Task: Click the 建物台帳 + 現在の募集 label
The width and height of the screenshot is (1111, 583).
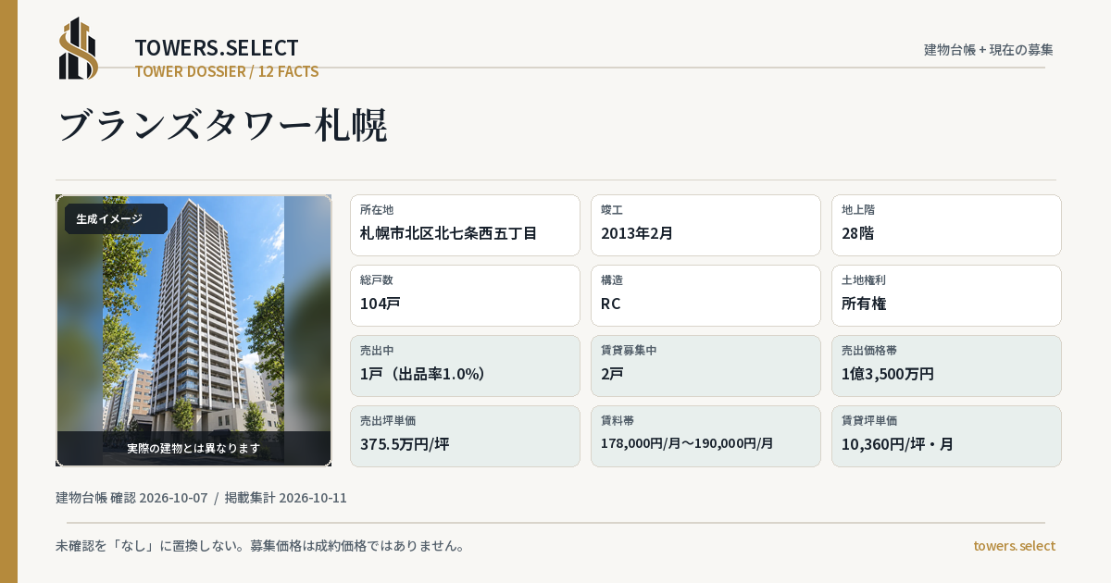Action: [989, 50]
